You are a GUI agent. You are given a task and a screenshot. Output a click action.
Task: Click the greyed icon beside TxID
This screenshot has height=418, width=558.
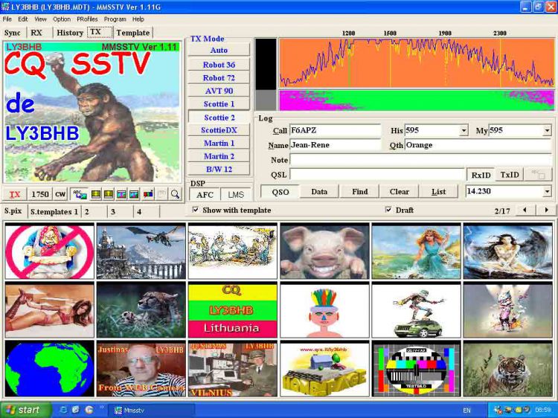tap(538, 175)
